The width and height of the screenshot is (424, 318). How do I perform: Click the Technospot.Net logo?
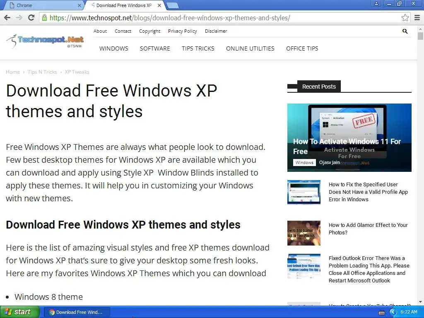tap(45, 41)
